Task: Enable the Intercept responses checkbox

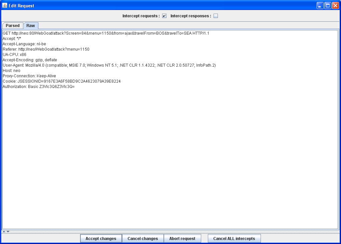Action: (216, 16)
